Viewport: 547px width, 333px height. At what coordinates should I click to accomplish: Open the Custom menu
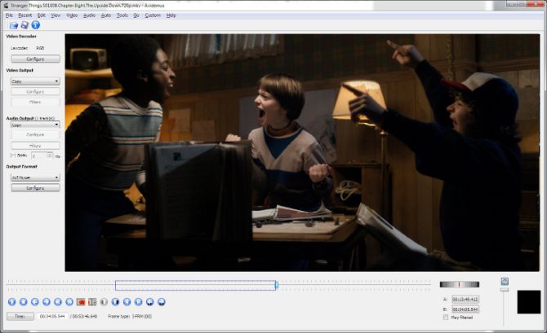tap(153, 15)
